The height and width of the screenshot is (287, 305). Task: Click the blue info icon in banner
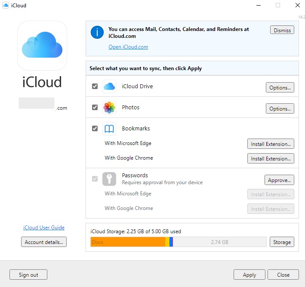97,32
